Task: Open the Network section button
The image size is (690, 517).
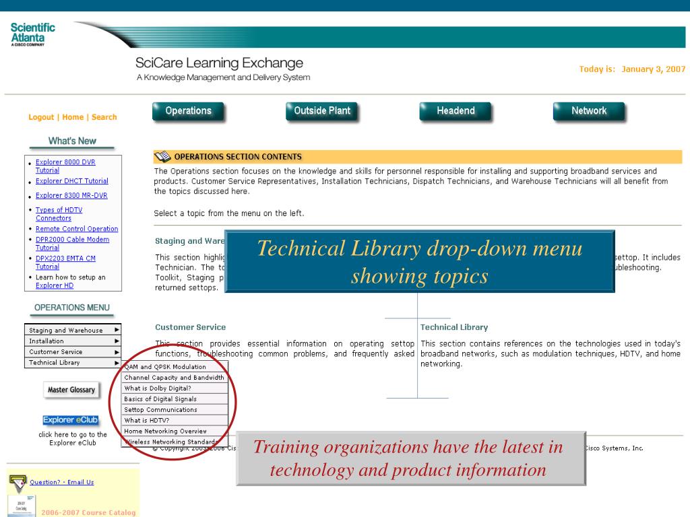Action: coord(589,111)
